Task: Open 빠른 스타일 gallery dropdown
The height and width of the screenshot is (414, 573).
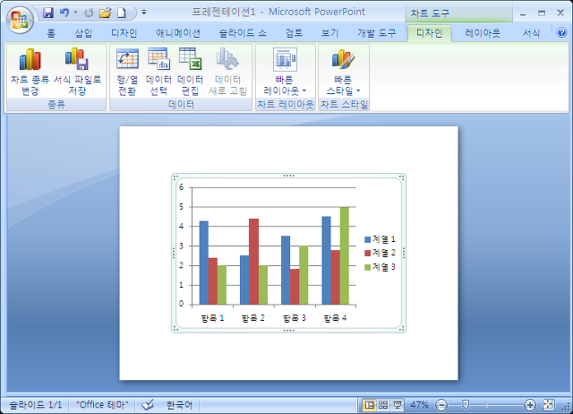Action: (x=344, y=72)
